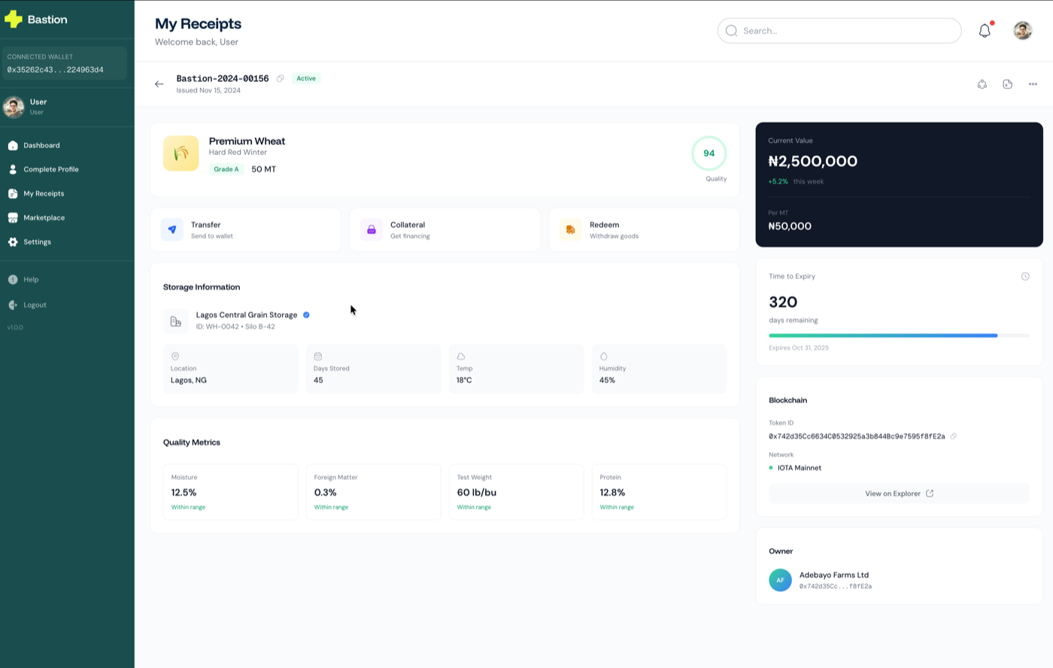Image resolution: width=1053 pixels, height=668 pixels.
Task: Click the download document icon
Action: 1007,84
